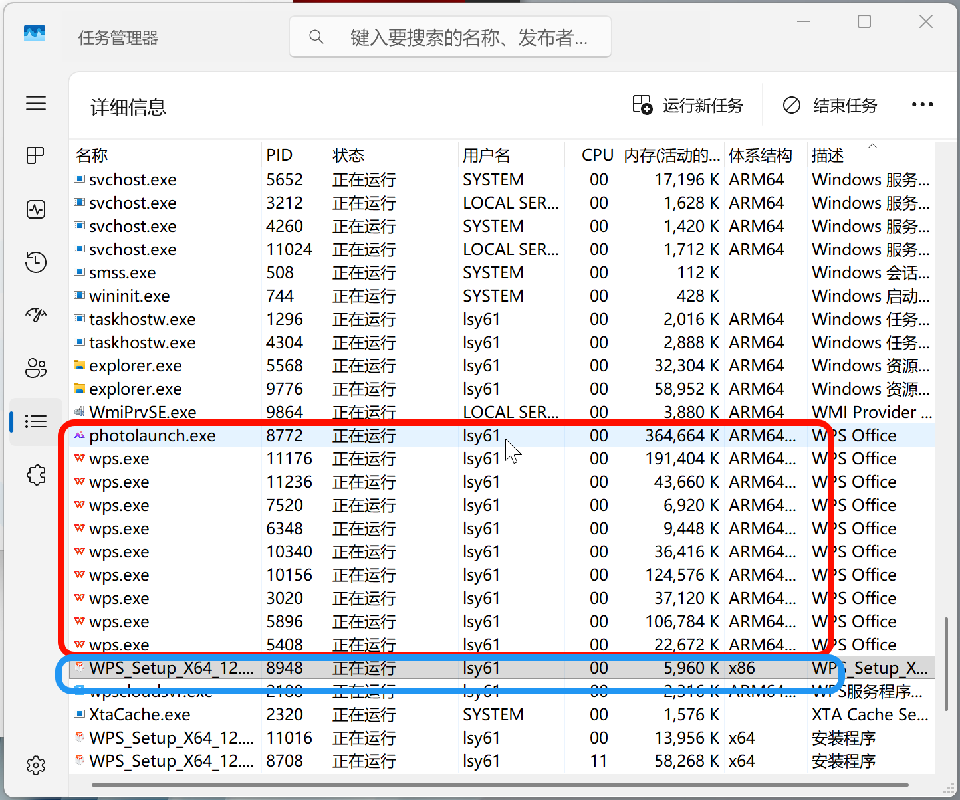This screenshot has height=800, width=960.
Task: Select the PID cell 3212 for svchost.exe
Action: pos(285,203)
